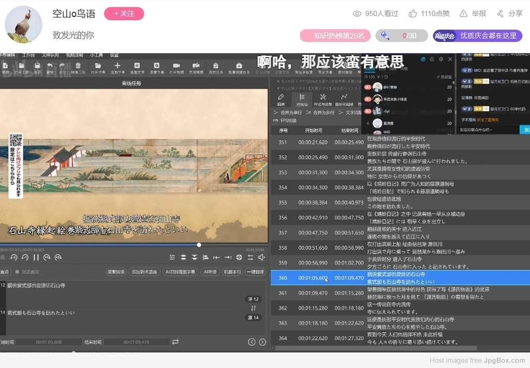This screenshot has width=530, height=368.
Task: Click the settings gear icon in the live overlay panel
Action: (441, 59)
